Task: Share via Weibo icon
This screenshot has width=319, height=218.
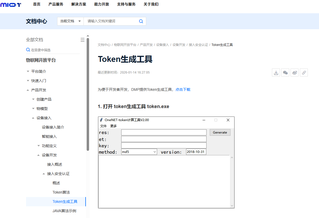Action: (x=295, y=72)
